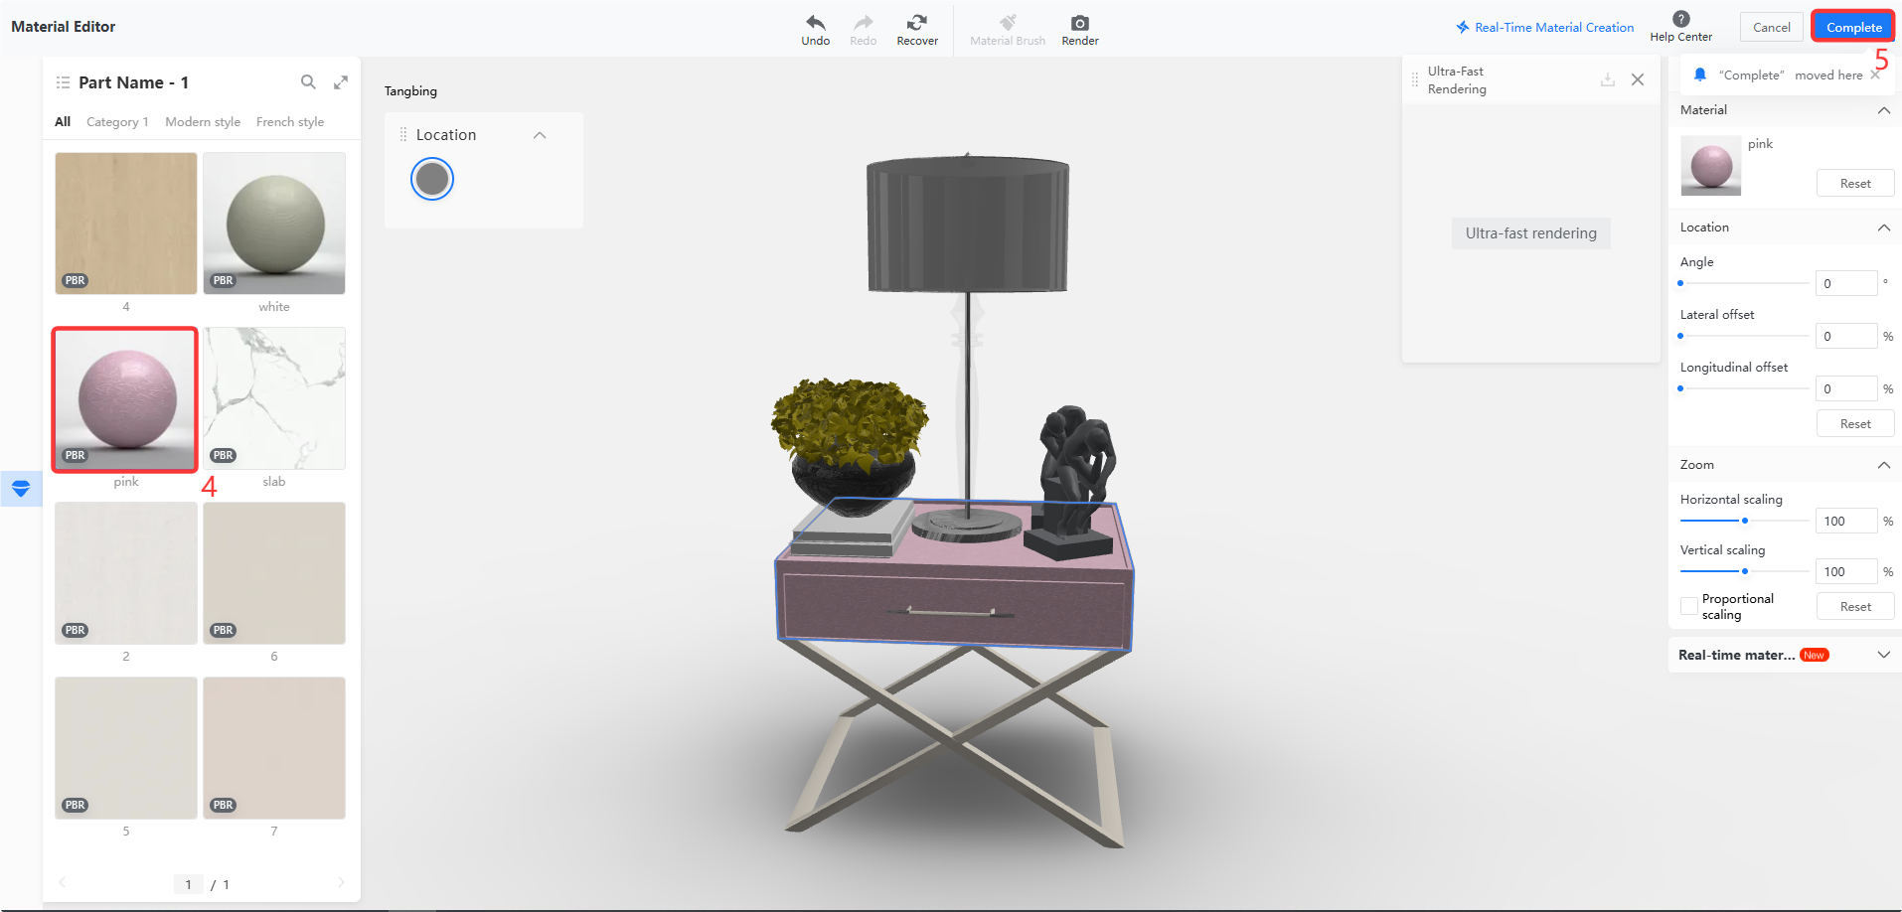Select the Material Brush tool
1902x912 pixels.
pos(1007,30)
